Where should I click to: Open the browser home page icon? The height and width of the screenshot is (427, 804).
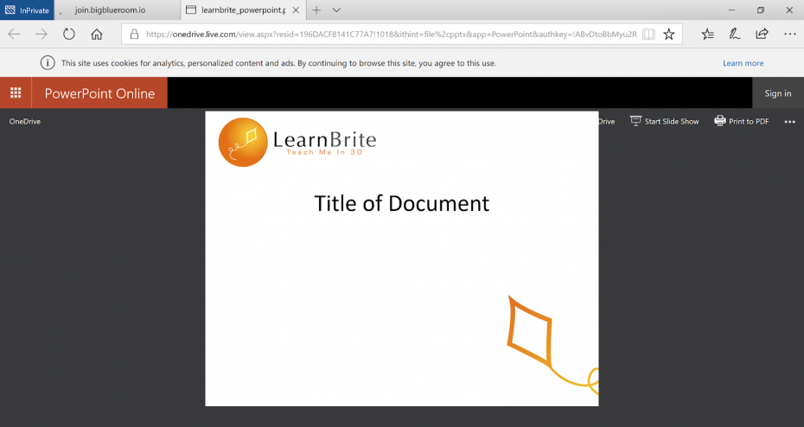[x=97, y=35]
